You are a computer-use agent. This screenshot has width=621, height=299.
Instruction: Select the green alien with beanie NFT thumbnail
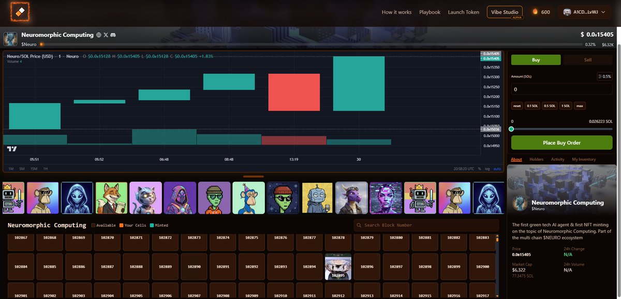click(x=283, y=198)
